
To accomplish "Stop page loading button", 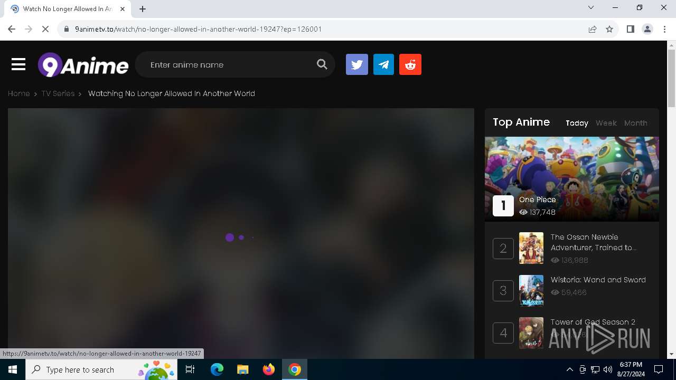I will pos(45,29).
